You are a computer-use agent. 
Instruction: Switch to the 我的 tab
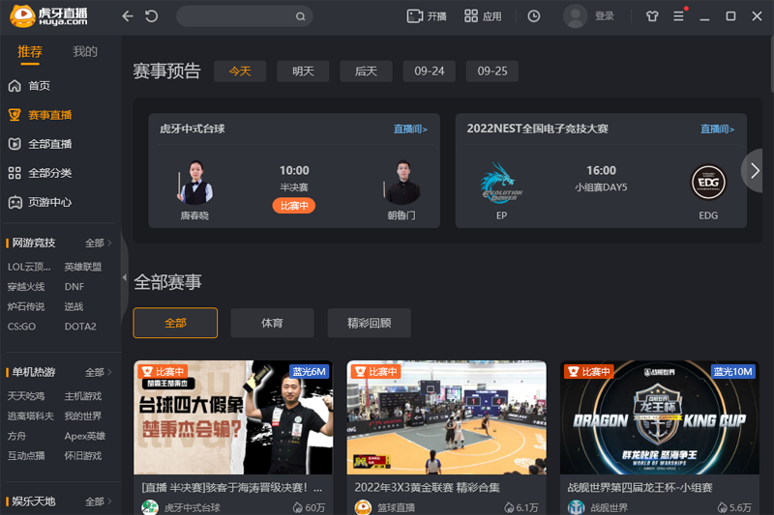pyautogui.click(x=85, y=52)
